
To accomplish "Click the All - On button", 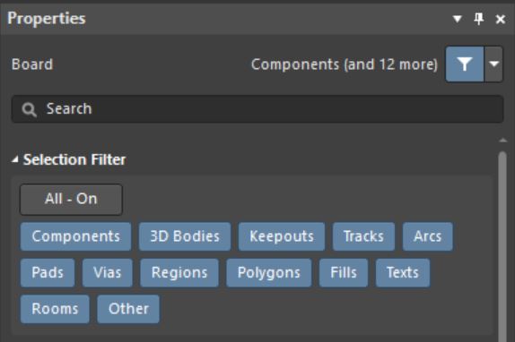I will (71, 199).
